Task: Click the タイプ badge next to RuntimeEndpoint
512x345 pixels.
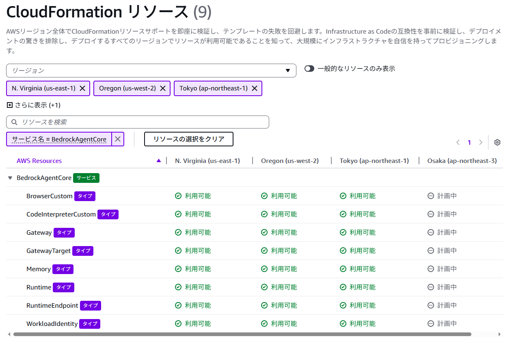Action: tap(91, 306)
